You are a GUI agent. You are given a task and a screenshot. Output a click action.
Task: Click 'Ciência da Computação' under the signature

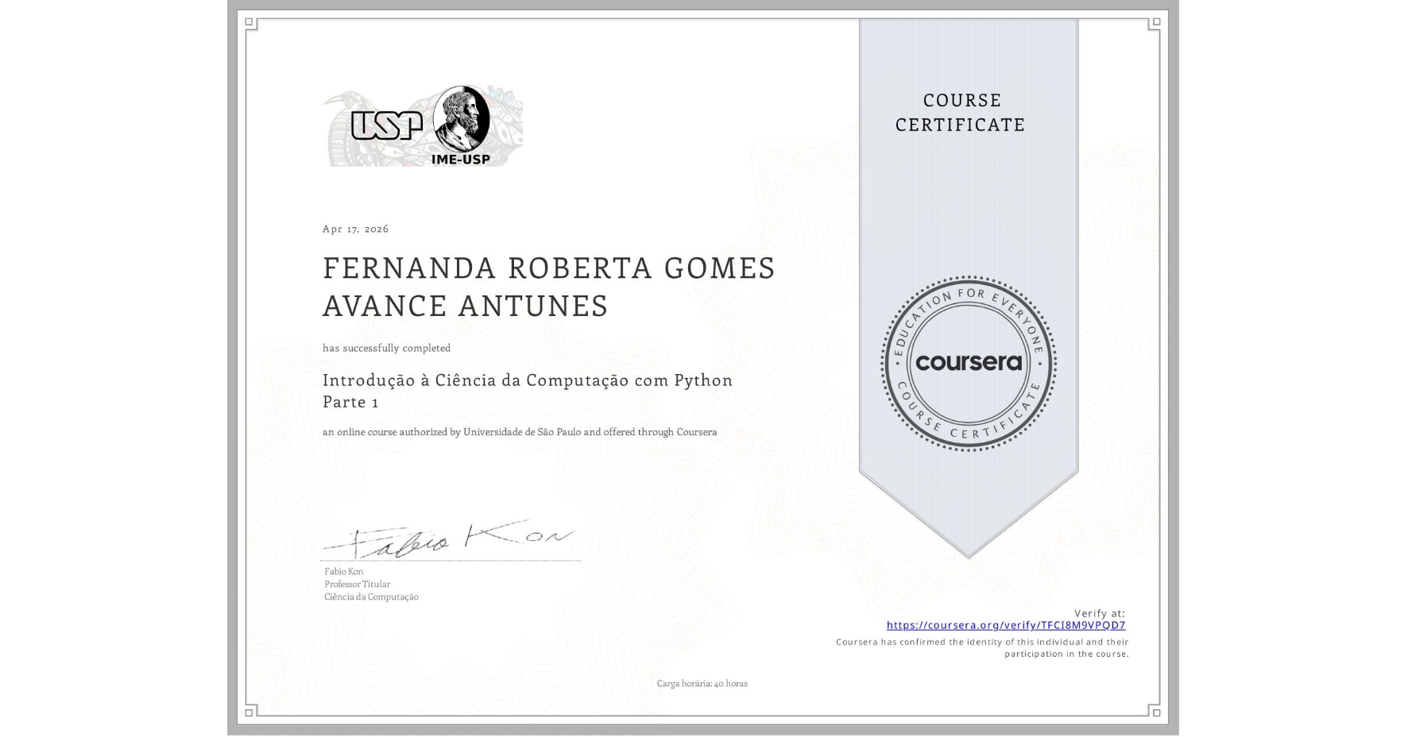coord(371,596)
